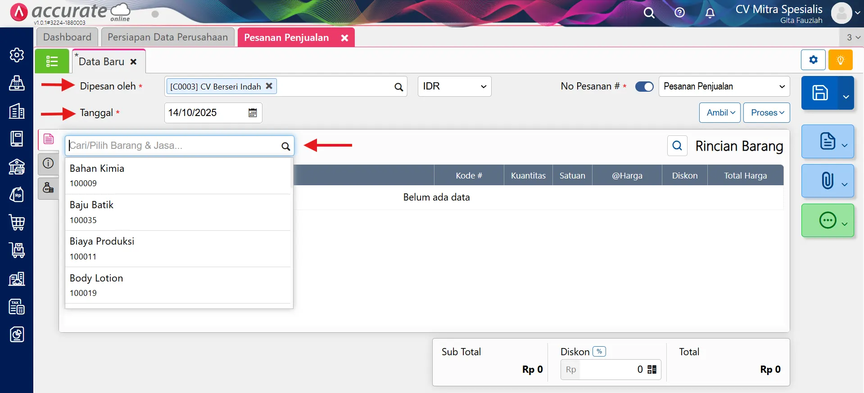Toggle the Diskon percent mode
Viewport: 864px width, 393px height.
599,352
